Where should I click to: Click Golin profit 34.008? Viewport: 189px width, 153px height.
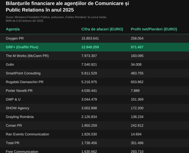point(136,64)
